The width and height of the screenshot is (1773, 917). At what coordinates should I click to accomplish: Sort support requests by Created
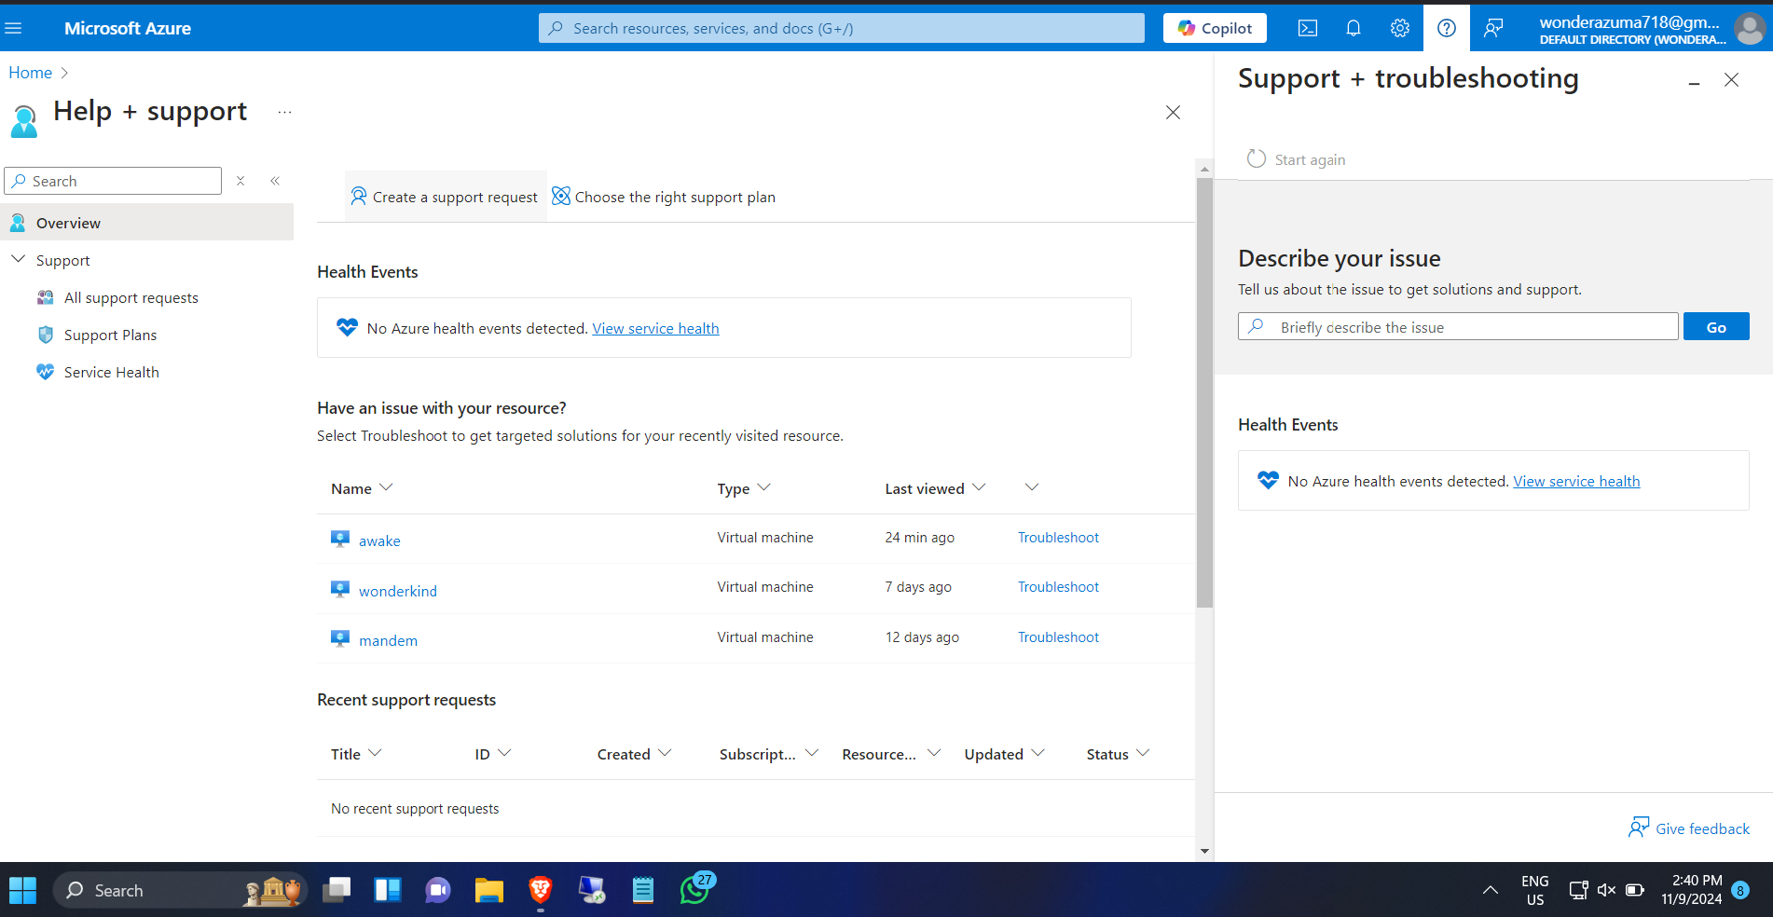[x=634, y=754]
